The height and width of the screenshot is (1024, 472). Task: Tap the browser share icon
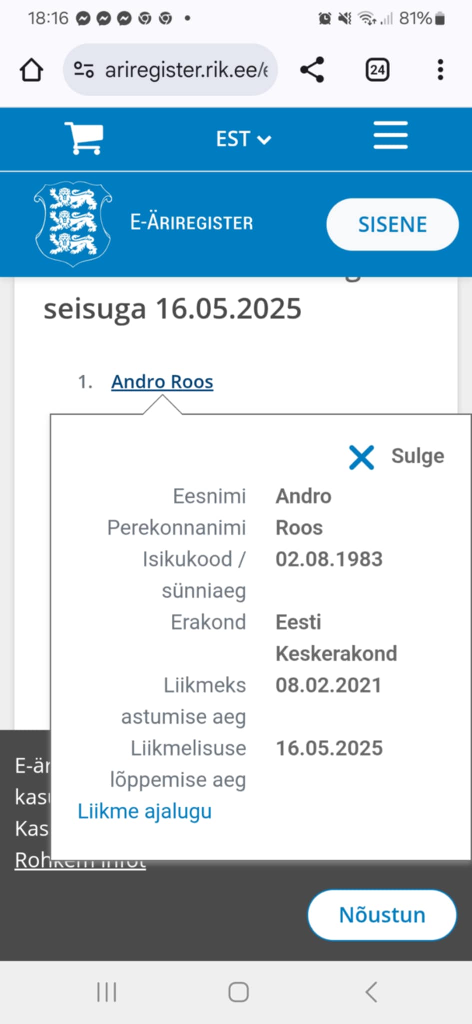coord(313,69)
